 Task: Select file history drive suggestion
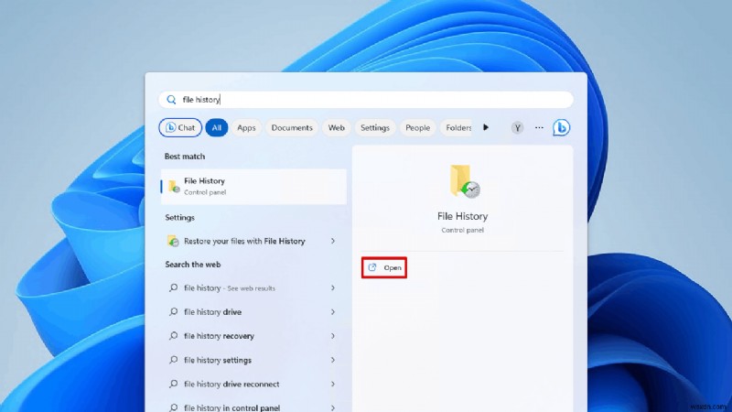[x=253, y=311]
